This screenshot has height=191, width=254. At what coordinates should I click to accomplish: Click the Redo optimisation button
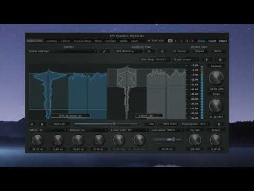(x=70, y=116)
